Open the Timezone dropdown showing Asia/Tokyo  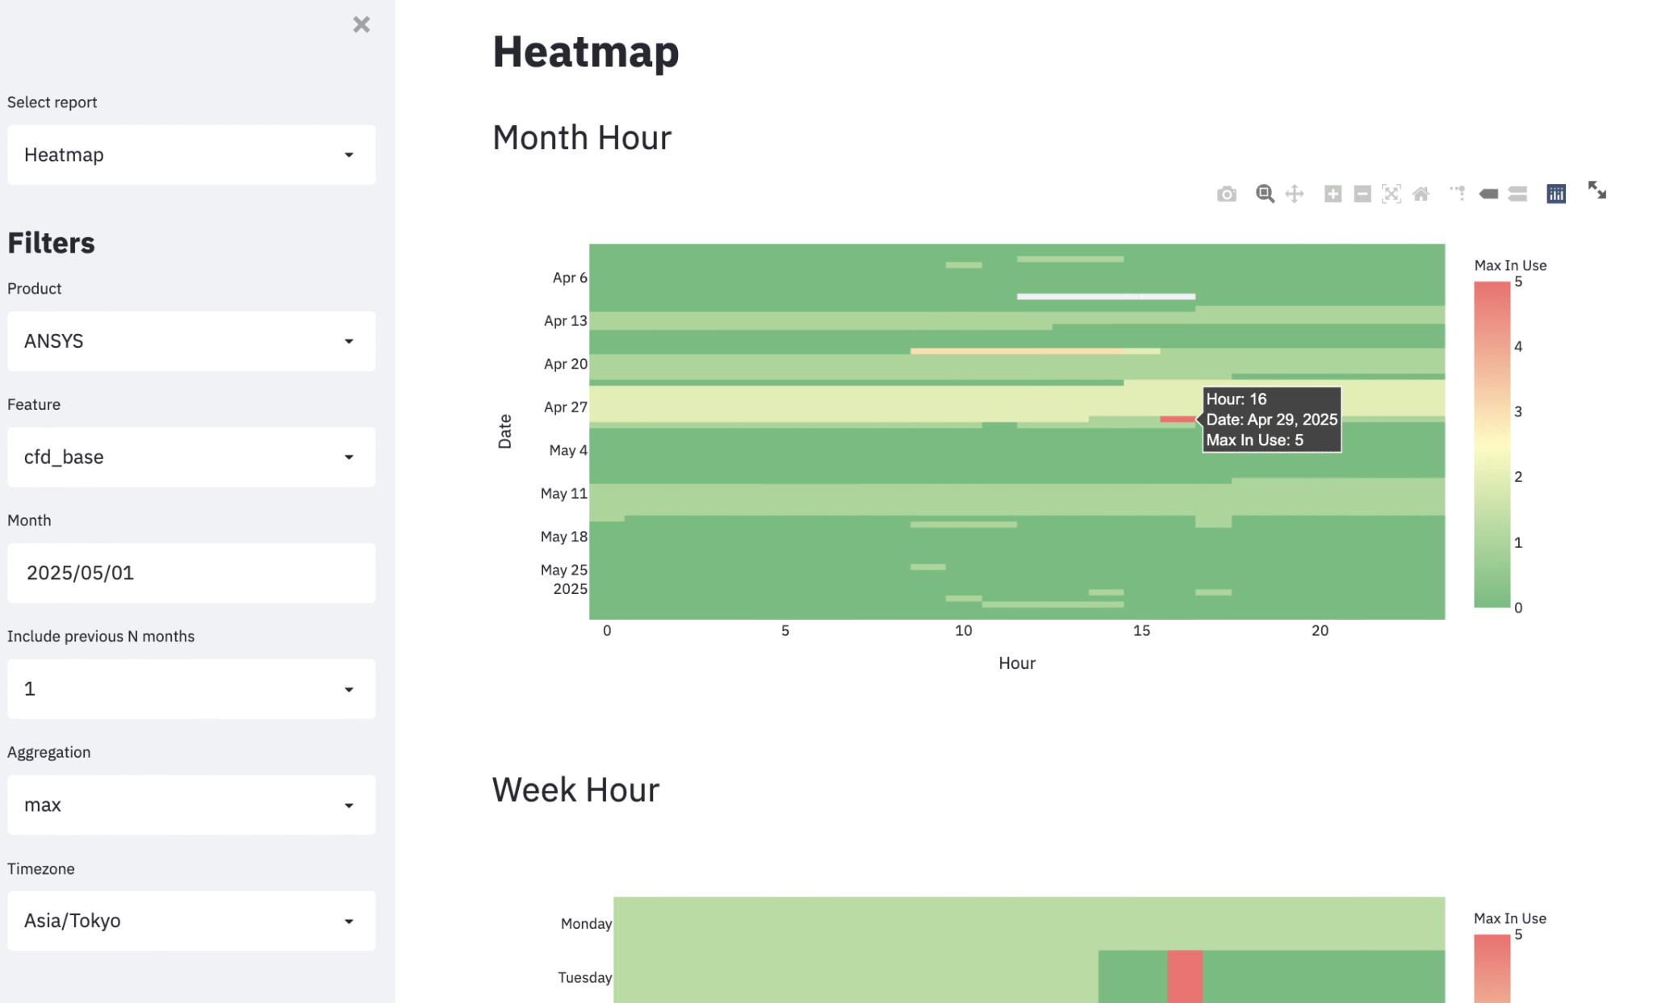[191, 921]
